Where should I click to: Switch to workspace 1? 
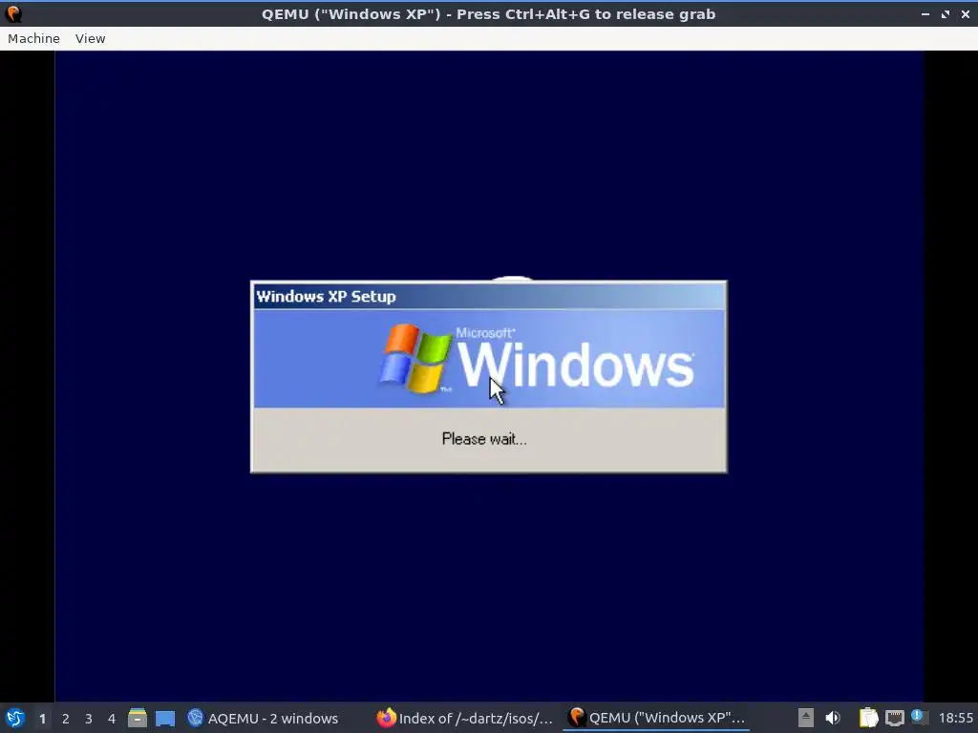tap(42, 719)
